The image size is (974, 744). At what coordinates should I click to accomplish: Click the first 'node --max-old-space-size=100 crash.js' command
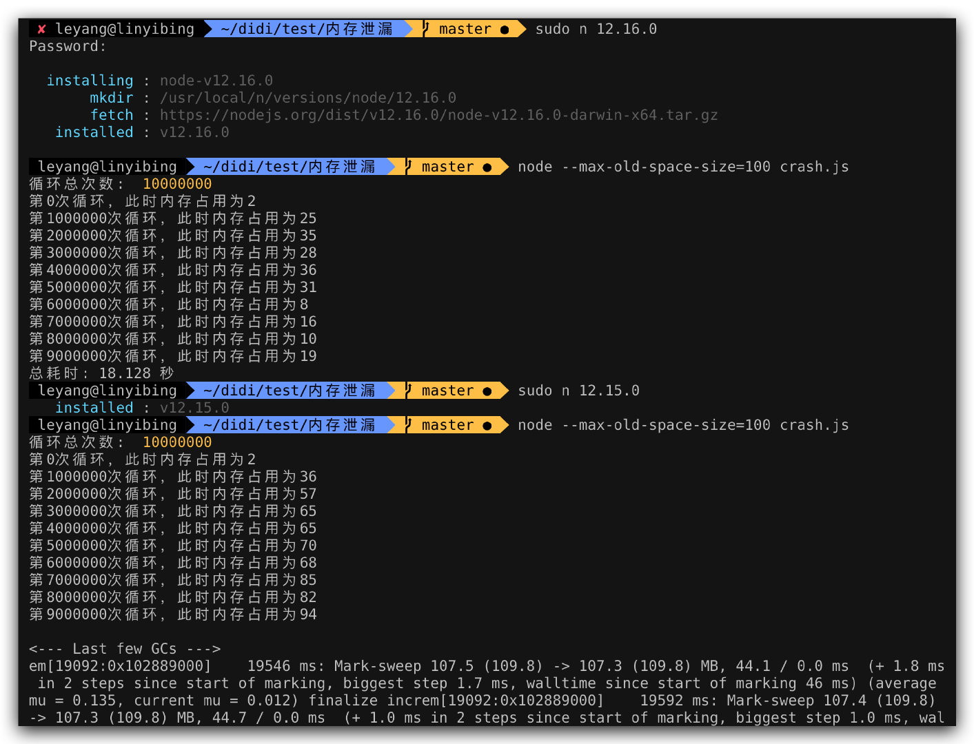683,167
